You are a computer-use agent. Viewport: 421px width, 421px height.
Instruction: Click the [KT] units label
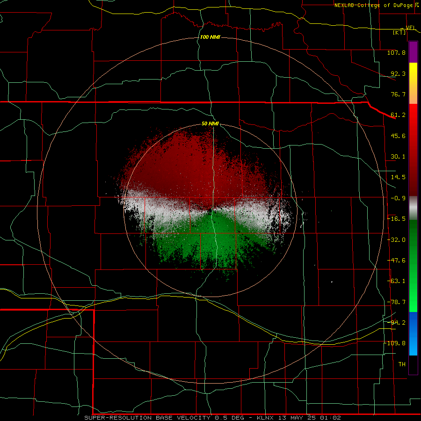399,32
